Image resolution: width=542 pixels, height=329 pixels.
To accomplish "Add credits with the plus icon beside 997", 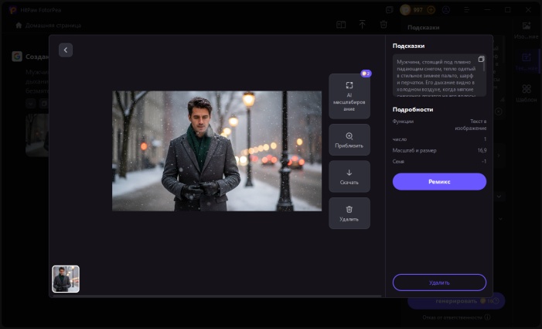I will [x=431, y=10].
